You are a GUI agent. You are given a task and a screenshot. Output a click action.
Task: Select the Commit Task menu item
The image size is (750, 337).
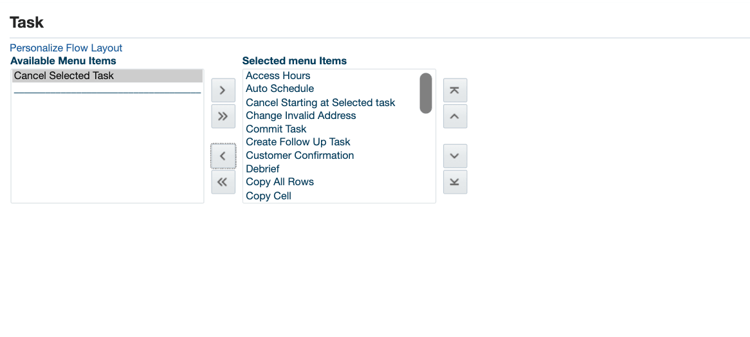tap(277, 129)
